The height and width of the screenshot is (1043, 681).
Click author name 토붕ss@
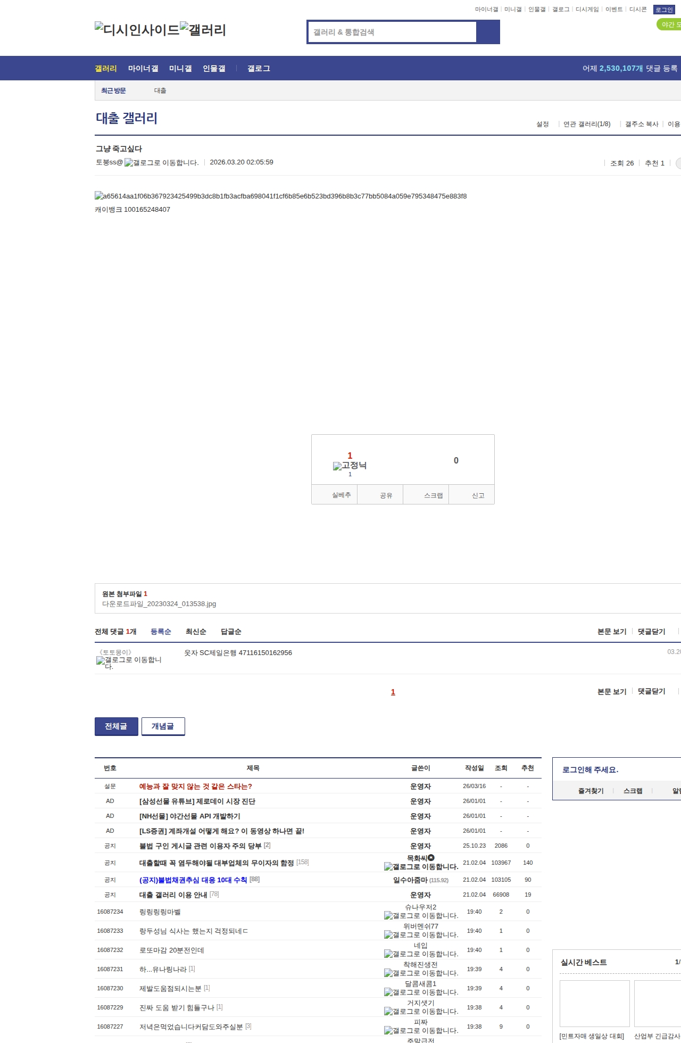[x=110, y=162]
